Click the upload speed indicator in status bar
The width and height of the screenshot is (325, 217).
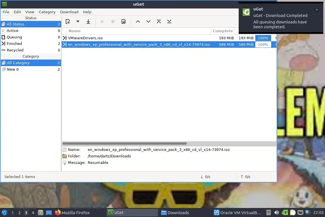(x=245, y=177)
